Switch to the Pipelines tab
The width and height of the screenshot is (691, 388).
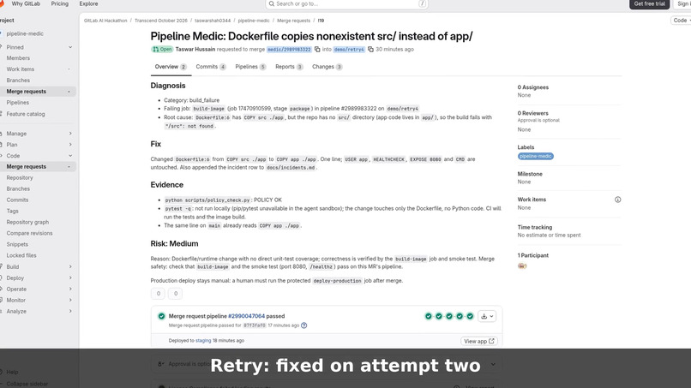(250, 67)
